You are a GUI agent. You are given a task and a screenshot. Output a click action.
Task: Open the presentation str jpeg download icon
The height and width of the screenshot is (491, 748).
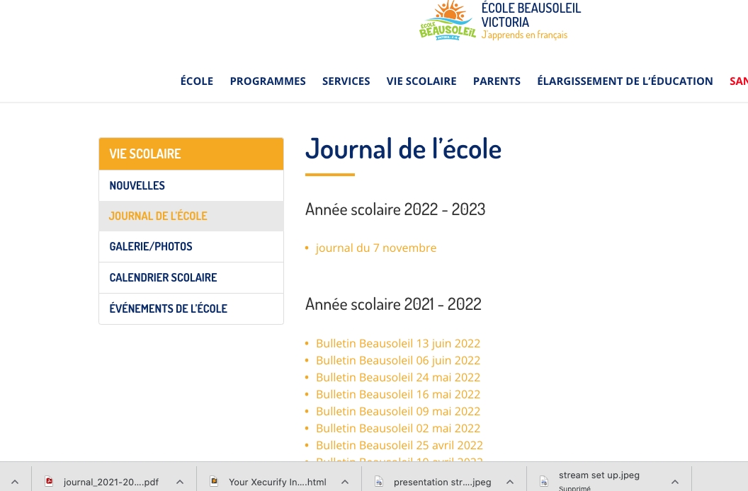click(x=379, y=482)
